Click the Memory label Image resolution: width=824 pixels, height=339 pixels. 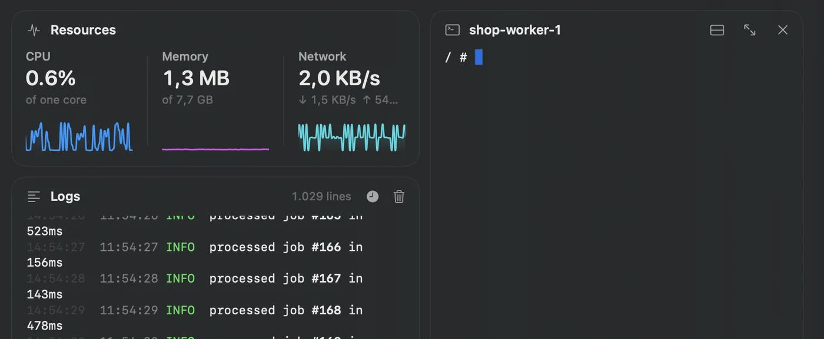click(185, 56)
